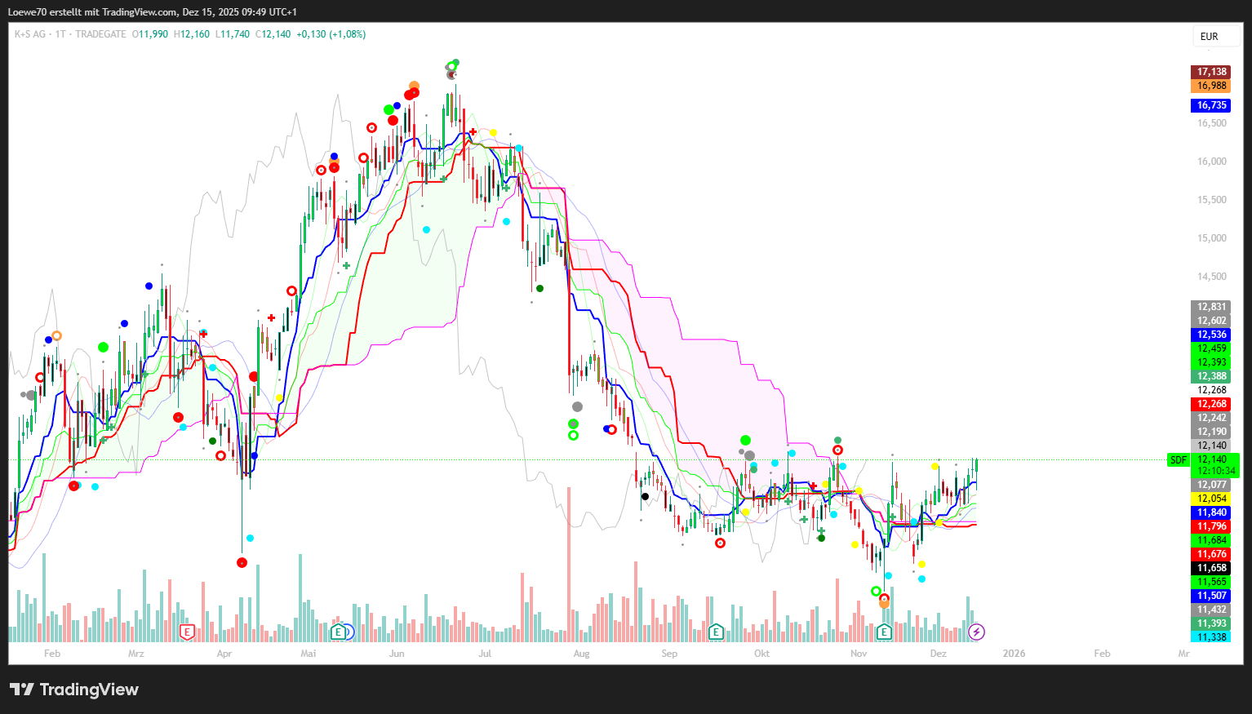Select the dark red 17,138 price label
The image size is (1252, 714).
tap(1211, 72)
